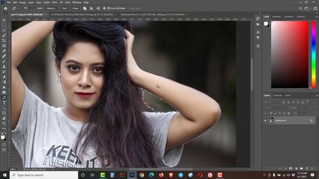Toggle lock image pixels brush icon

[276, 113]
